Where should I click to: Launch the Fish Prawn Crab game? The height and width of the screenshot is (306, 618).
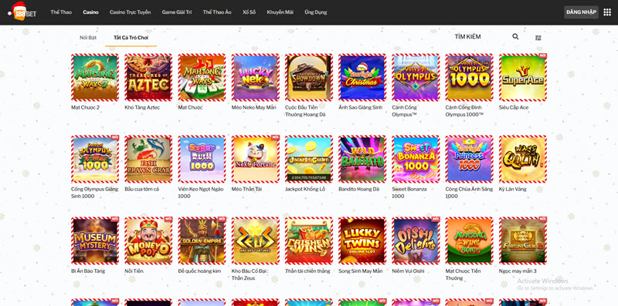click(x=148, y=160)
